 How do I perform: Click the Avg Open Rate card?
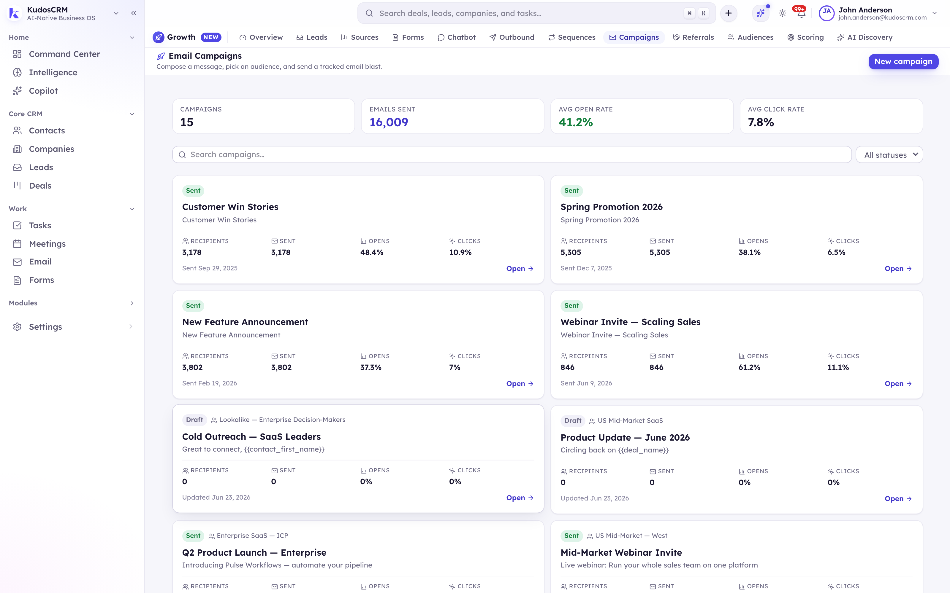coord(642,117)
